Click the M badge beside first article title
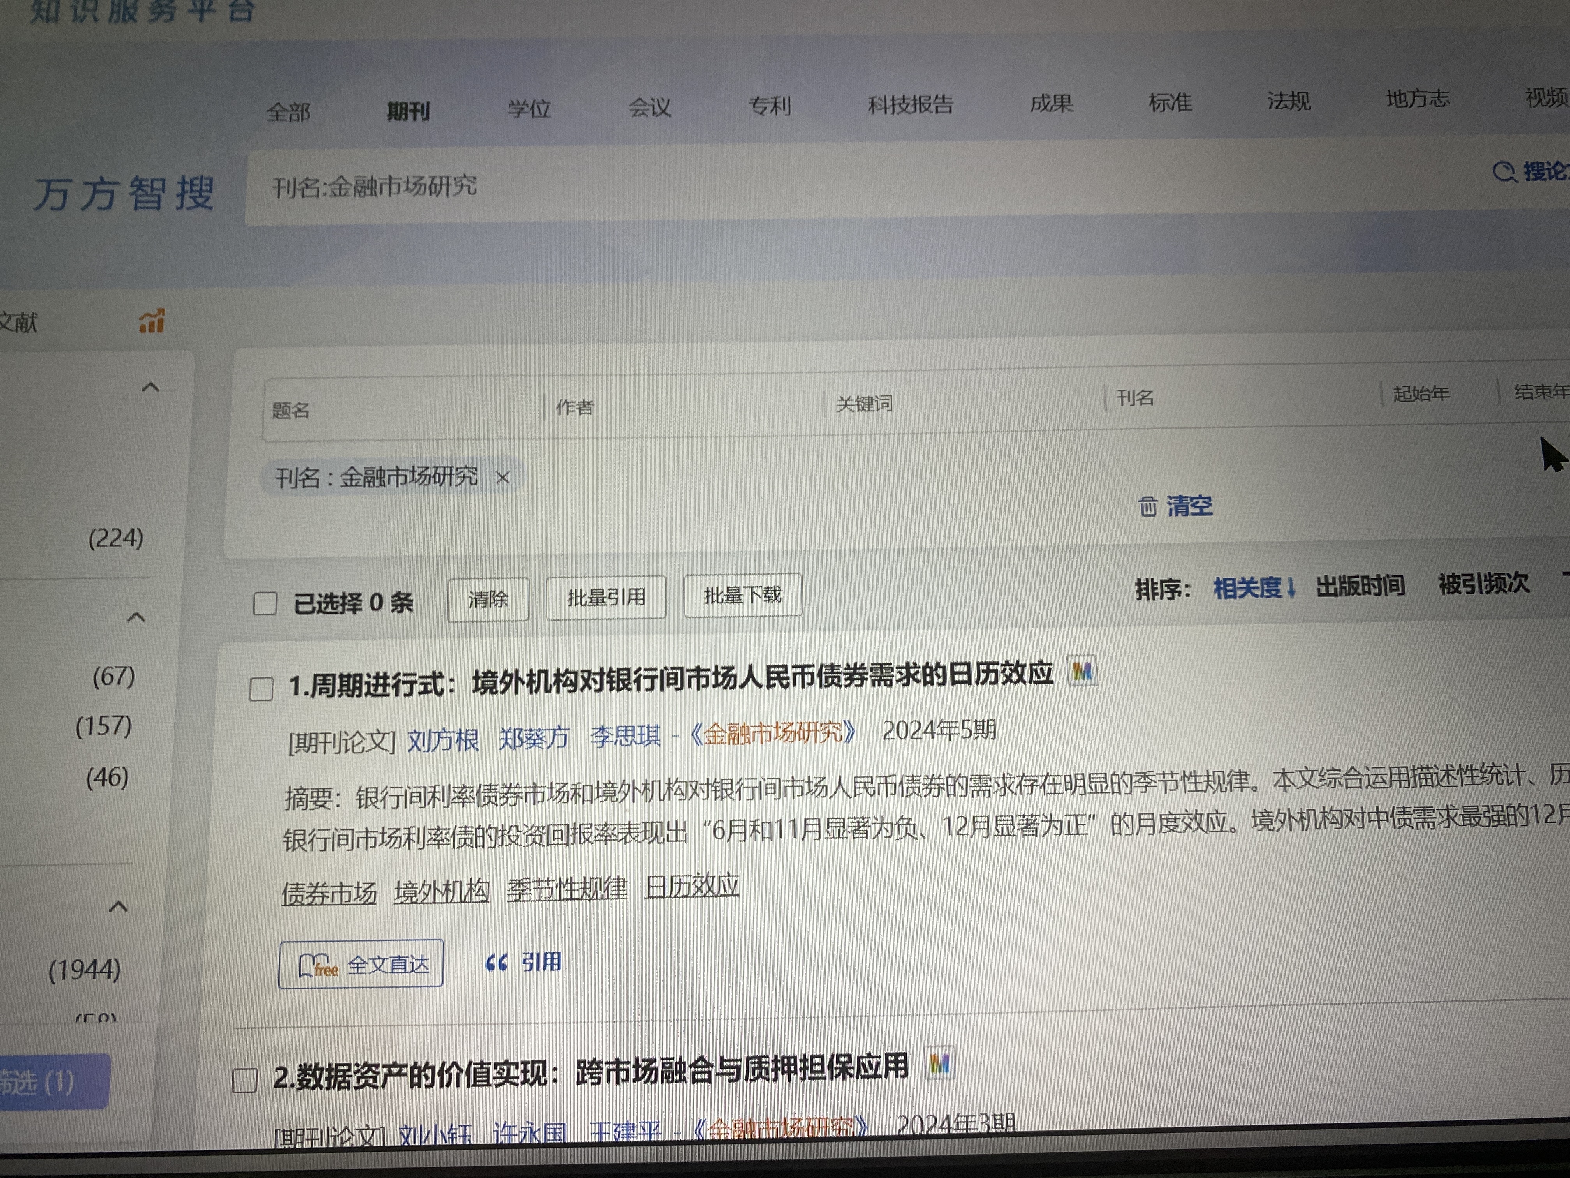Screen dimensions: 1570x1178 pos(1082,671)
